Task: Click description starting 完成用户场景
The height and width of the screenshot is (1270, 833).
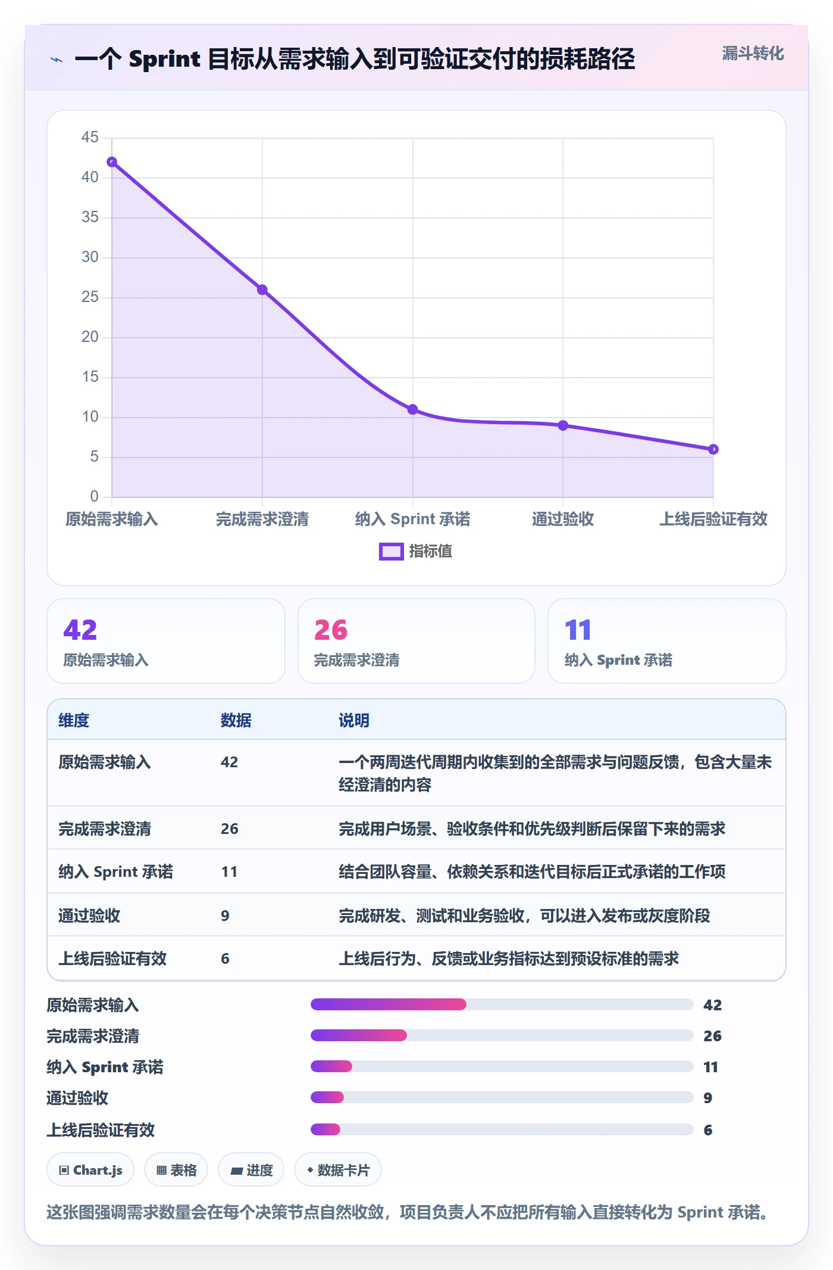Action: (532, 829)
